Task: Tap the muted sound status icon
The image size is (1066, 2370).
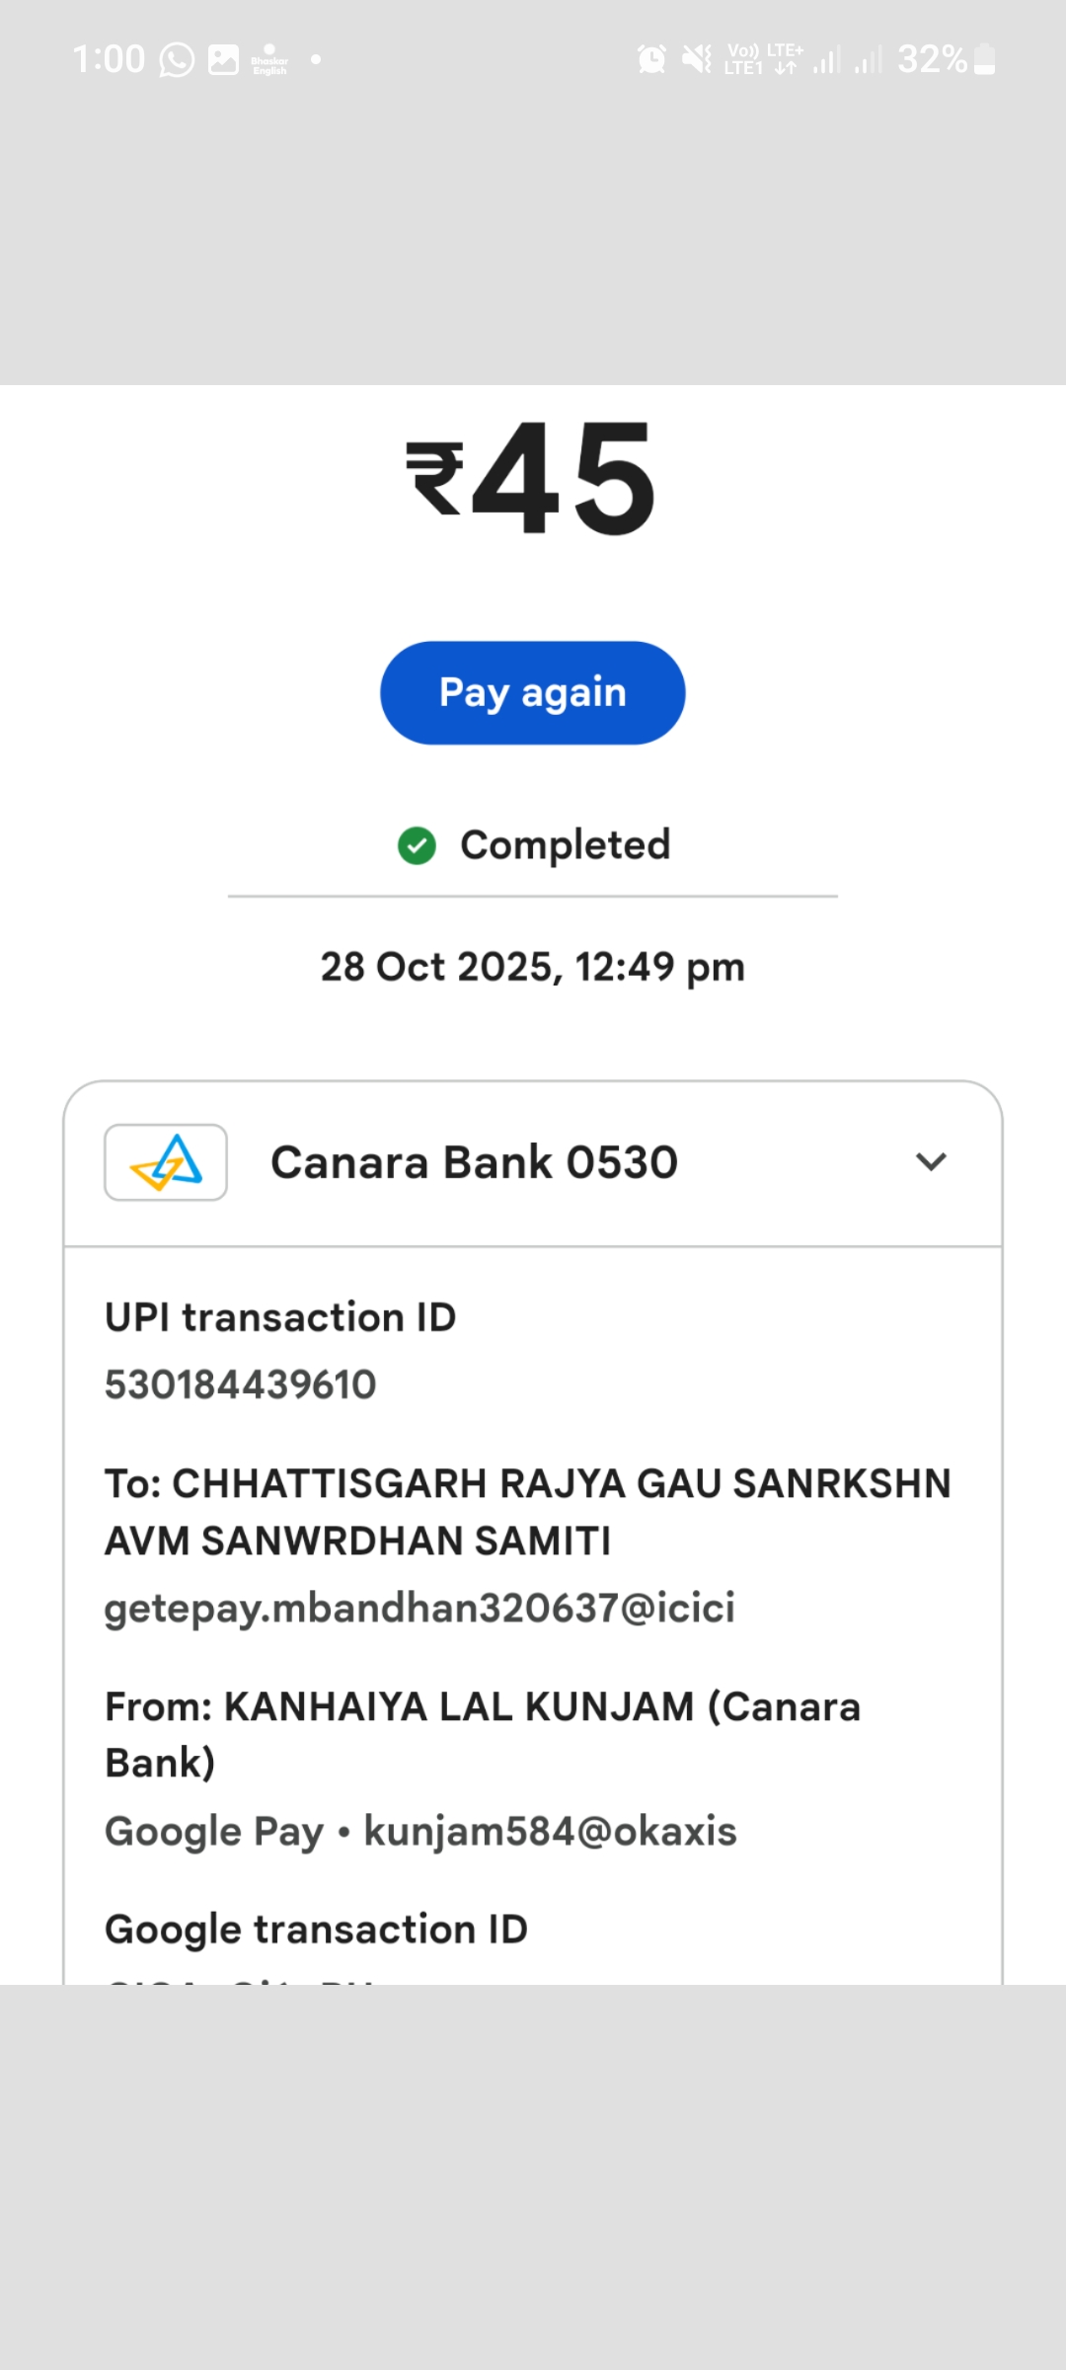Action: coord(697,60)
